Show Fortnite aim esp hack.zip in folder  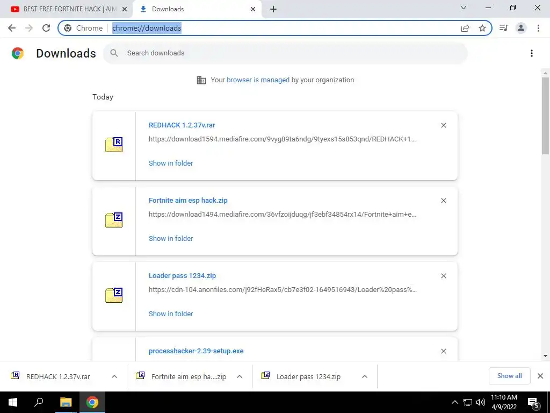[x=171, y=238]
